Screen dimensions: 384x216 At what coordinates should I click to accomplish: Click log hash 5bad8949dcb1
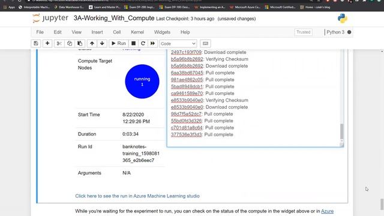click(187, 86)
